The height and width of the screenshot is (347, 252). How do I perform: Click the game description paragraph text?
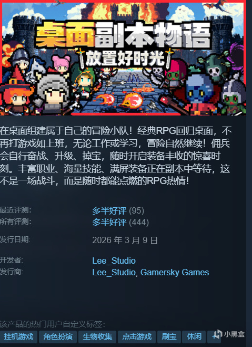[x=116, y=156]
